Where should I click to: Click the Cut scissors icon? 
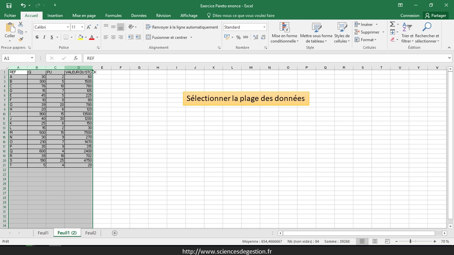point(21,24)
